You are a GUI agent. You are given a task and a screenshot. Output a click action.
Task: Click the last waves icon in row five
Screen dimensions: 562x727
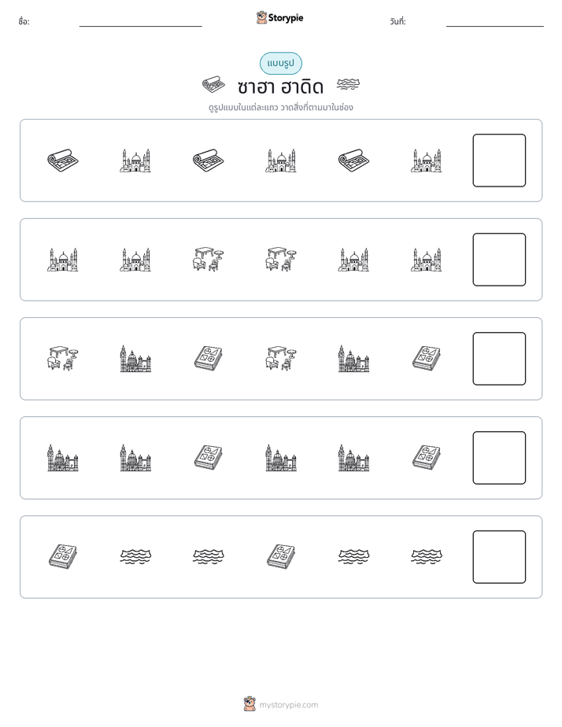point(427,557)
